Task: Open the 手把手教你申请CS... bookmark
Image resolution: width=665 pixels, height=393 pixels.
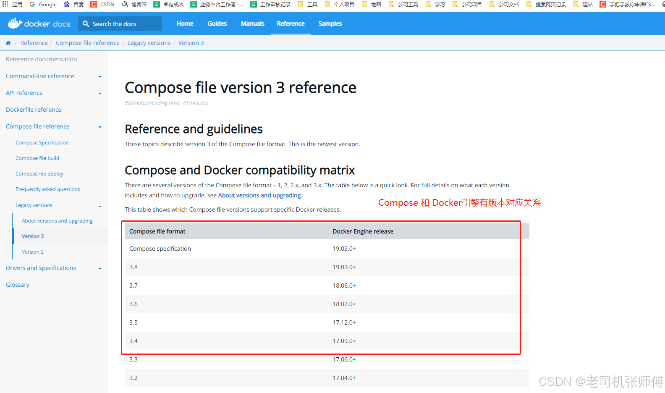Action: coord(627,4)
